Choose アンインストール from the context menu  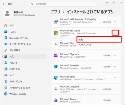point(97,45)
